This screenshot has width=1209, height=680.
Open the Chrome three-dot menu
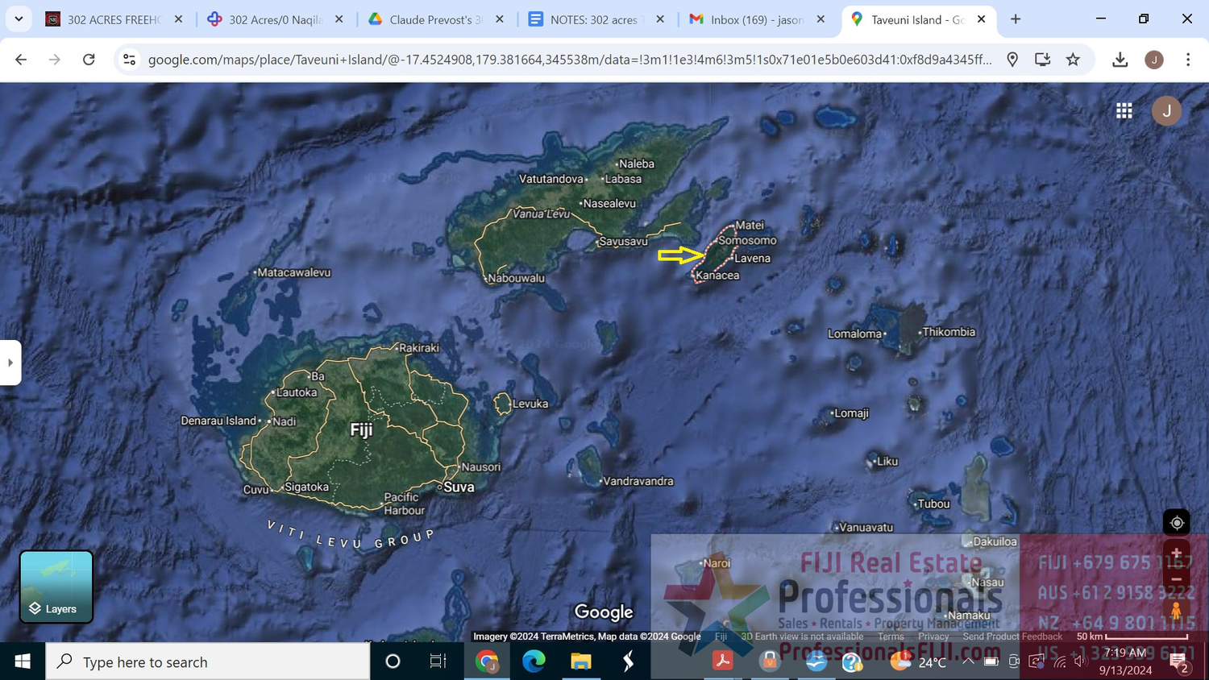[1187, 60]
